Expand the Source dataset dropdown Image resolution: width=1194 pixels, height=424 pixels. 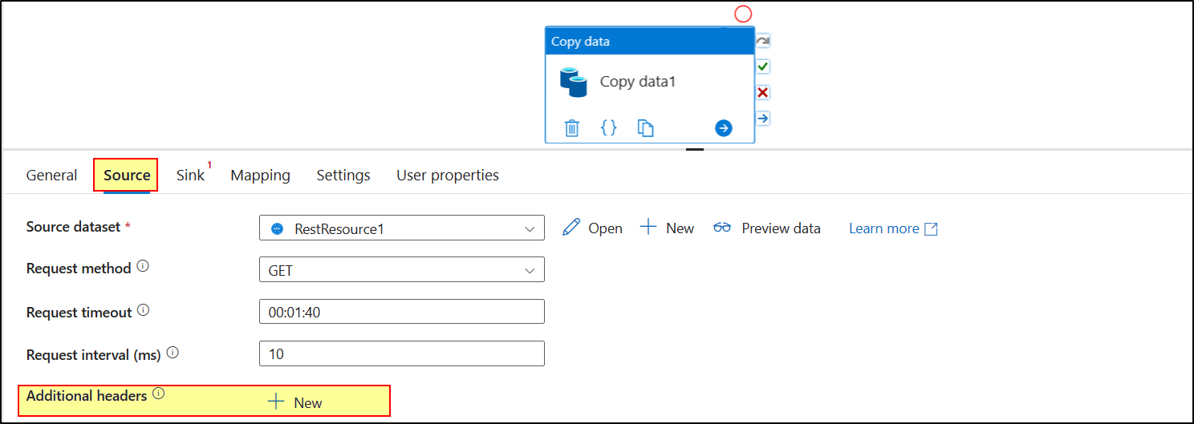coord(402,228)
